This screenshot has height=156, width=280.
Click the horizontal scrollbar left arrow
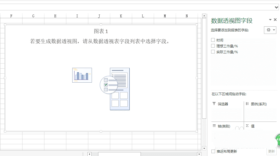(x=89, y=154)
